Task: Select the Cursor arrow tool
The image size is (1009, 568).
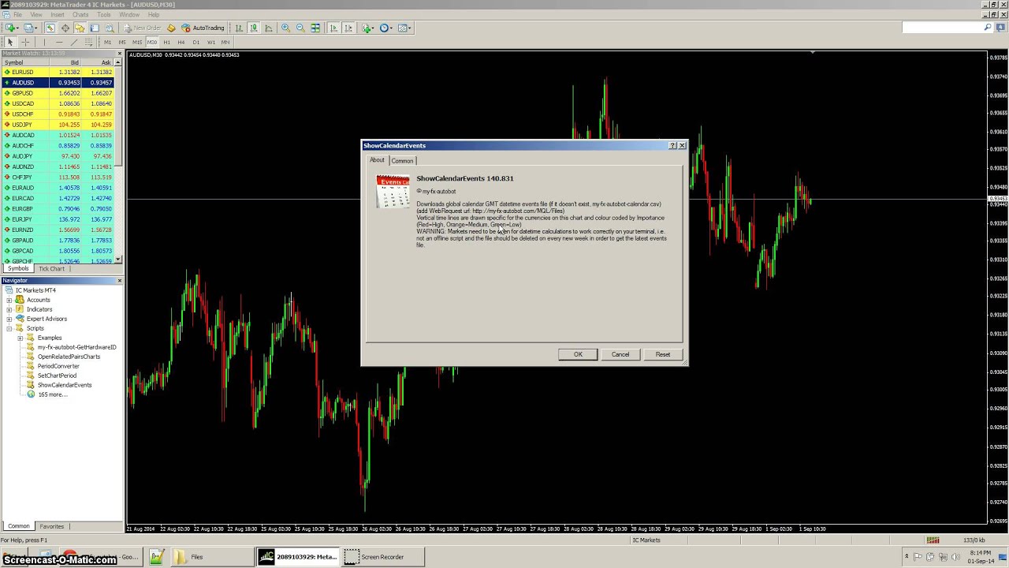Action: click(x=10, y=42)
